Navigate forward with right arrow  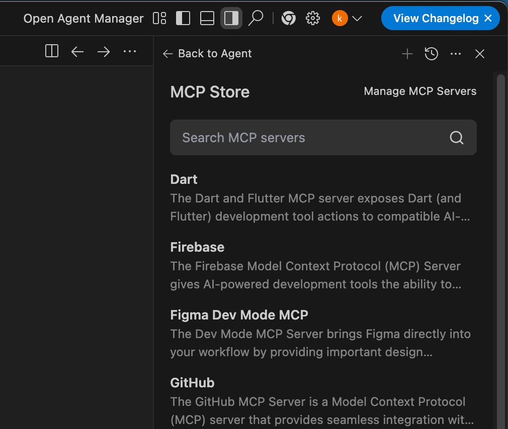[104, 51]
